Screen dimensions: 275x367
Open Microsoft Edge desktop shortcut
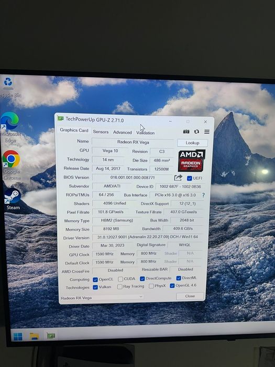tap(10, 127)
